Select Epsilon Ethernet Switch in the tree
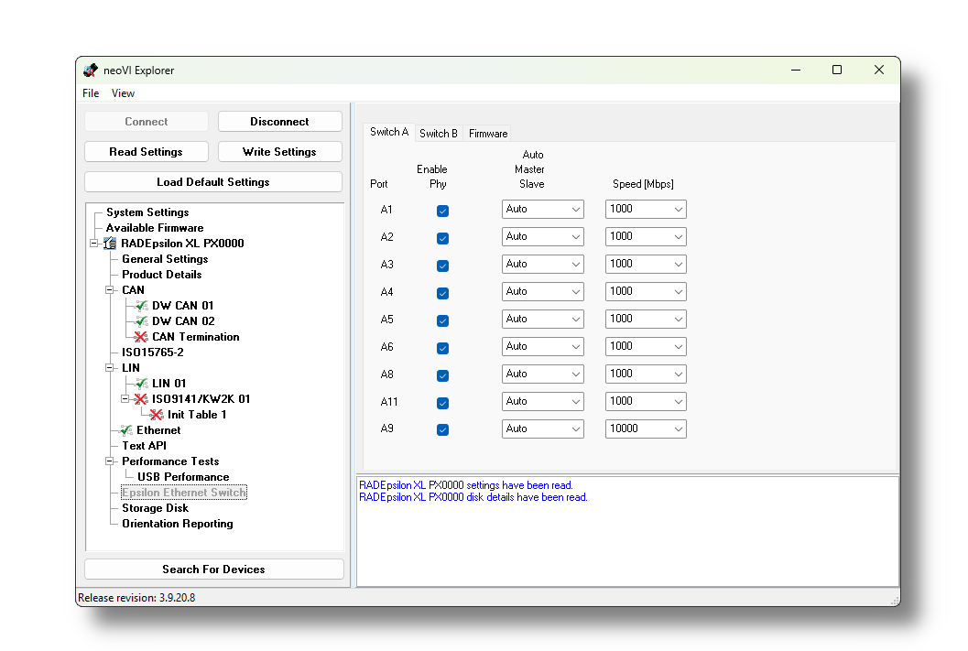This screenshot has width=968, height=651. pyautogui.click(x=184, y=493)
